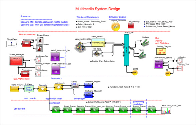The image size is (196, 125).
Task: Click the Arch Stats Plot timing diagram
Action: point(161,51)
